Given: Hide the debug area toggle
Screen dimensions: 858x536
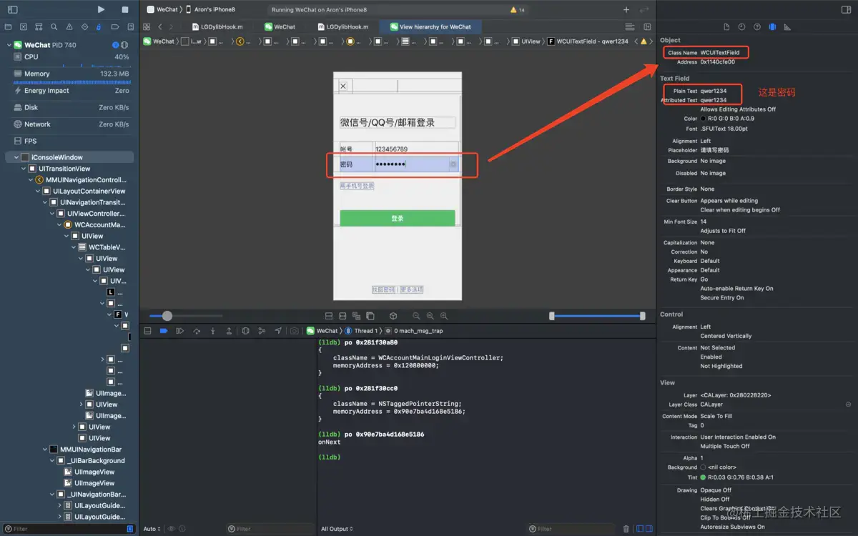Looking at the screenshot, I should 147,331.
